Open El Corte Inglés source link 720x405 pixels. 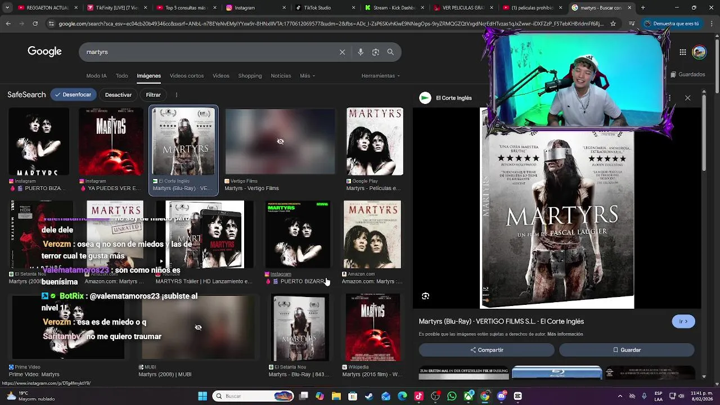[446, 98]
